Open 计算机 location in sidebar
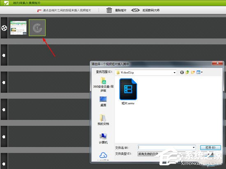226x169 pixels. tap(103, 139)
